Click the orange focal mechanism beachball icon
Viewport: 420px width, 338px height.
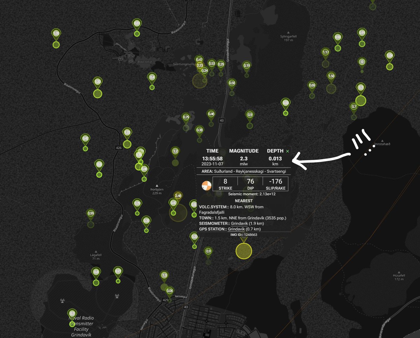point(206,185)
